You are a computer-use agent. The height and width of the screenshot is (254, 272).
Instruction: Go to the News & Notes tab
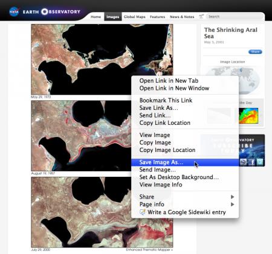tap(182, 17)
